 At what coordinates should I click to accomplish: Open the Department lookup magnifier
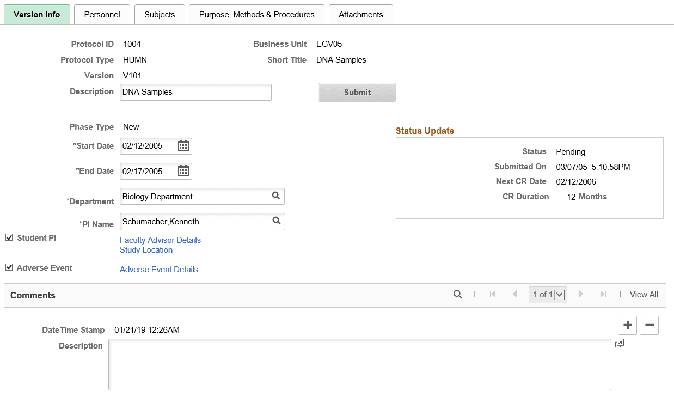tap(276, 196)
